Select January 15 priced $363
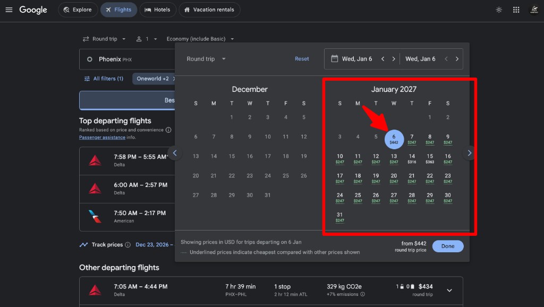 coord(430,158)
